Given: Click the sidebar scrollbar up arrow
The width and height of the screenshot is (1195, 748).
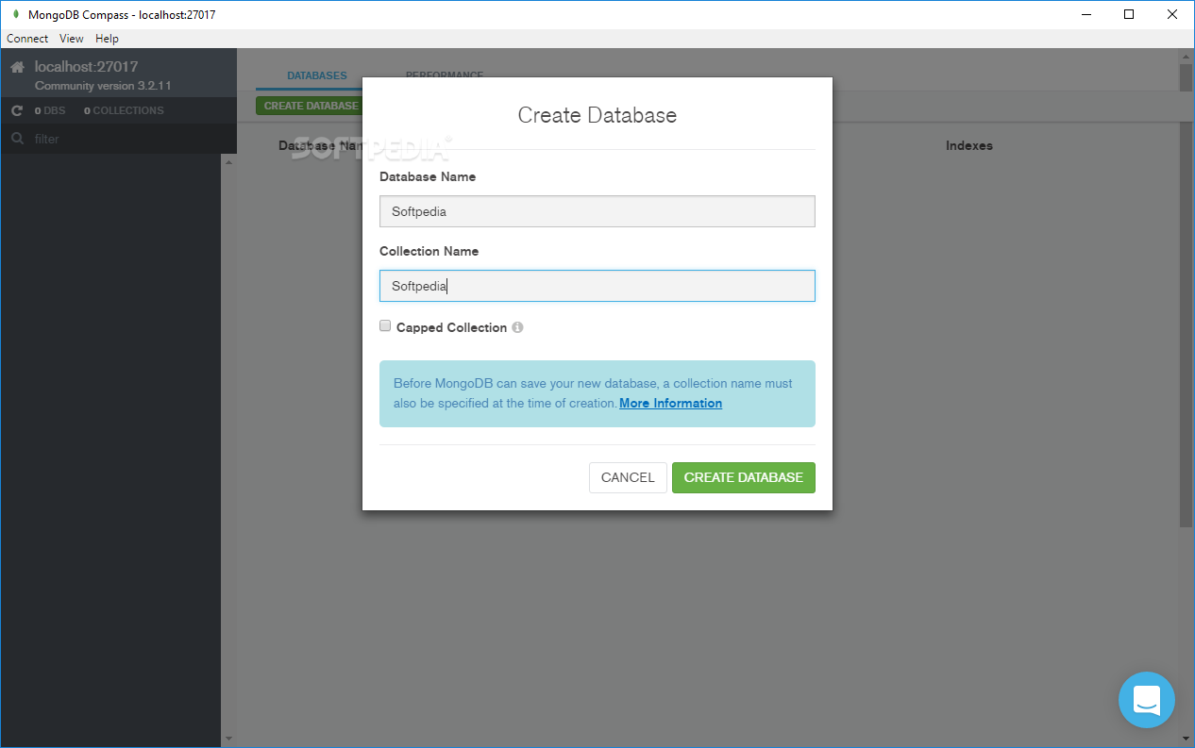Looking at the screenshot, I should 227,163.
